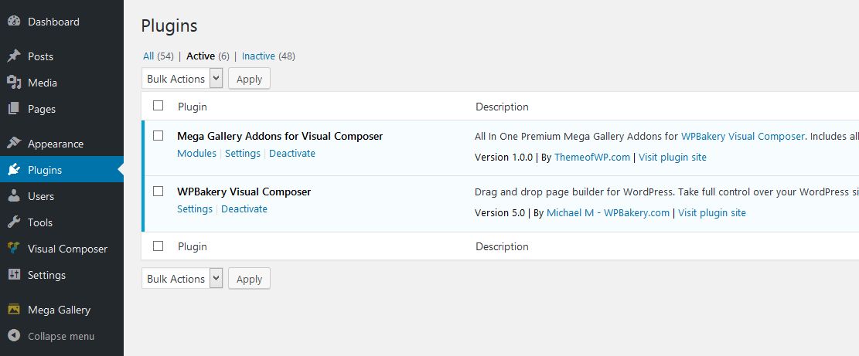The image size is (859, 356).
Task: Click the Version 5.0 text
Action: point(499,212)
